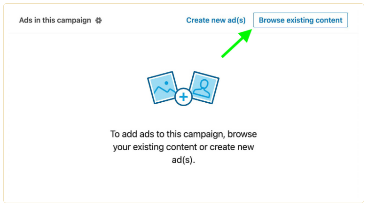Click the word "browse" in the empty-state message
Screen dimensions: 368x205
click(x=245, y=134)
